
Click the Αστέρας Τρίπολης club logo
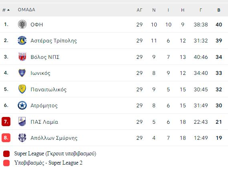tap(22, 40)
